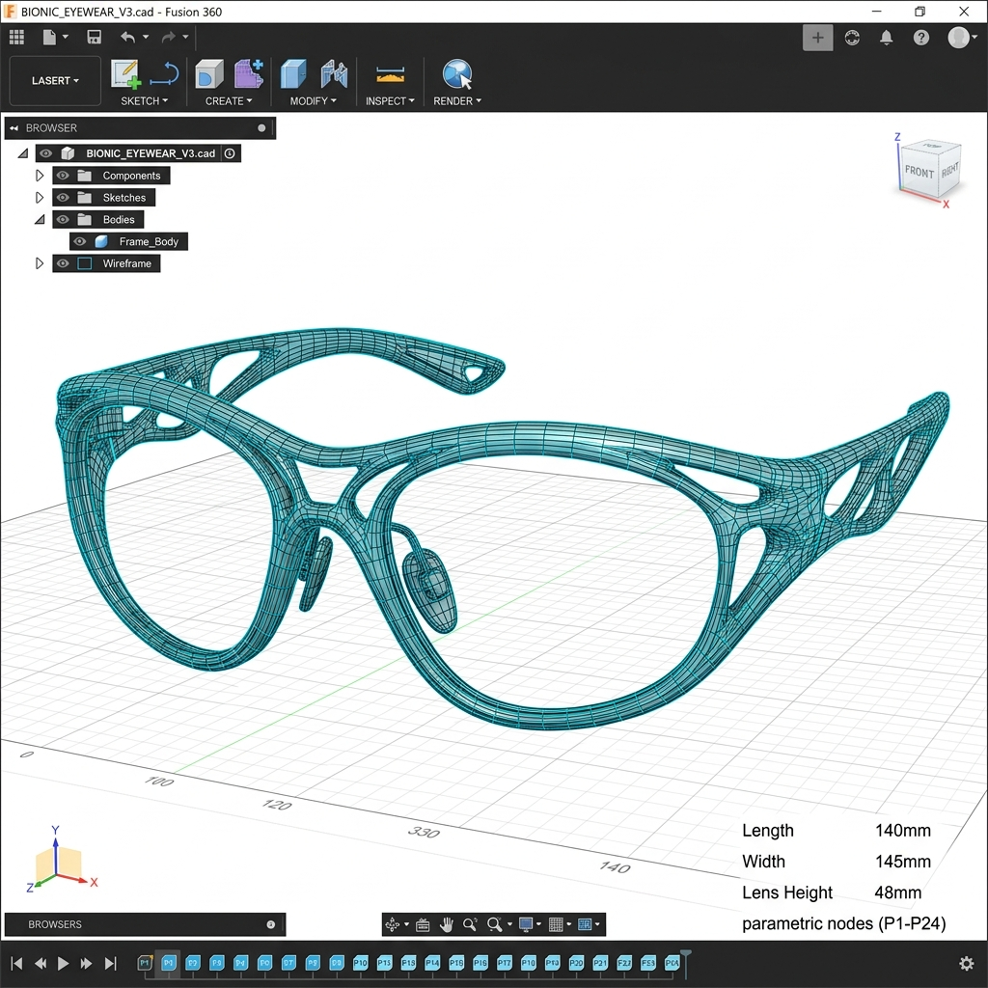The height and width of the screenshot is (988, 988).
Task: Select the Create Sketch tool
Action: tap(125, 73)
